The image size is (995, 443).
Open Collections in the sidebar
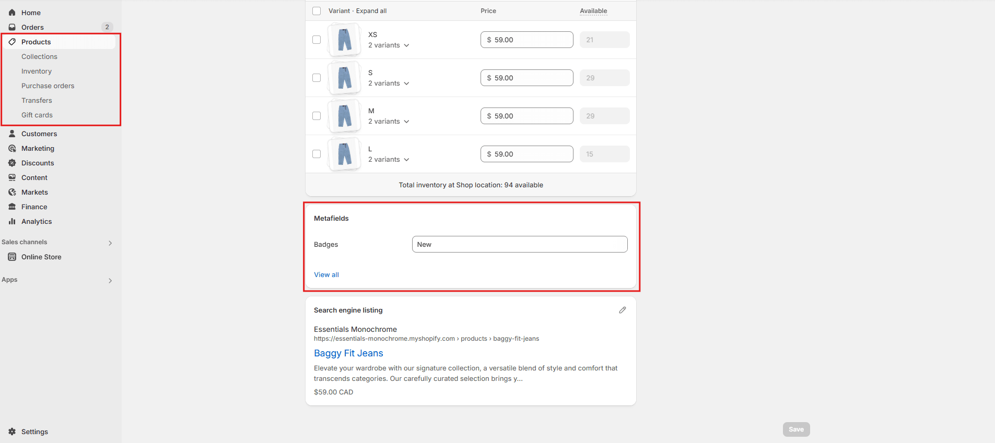39,56
